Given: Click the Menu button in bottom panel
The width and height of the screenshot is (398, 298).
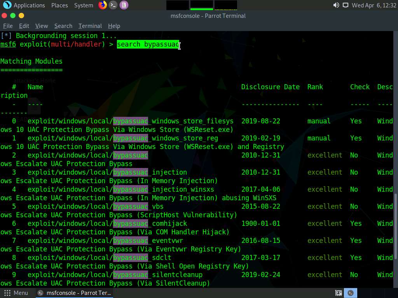Looking at the screenshot, I should pos(16,293).
